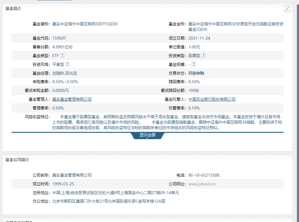The image size is (299, 222).
Task: Select the trading status 开放申购
Action: [196, 73]
